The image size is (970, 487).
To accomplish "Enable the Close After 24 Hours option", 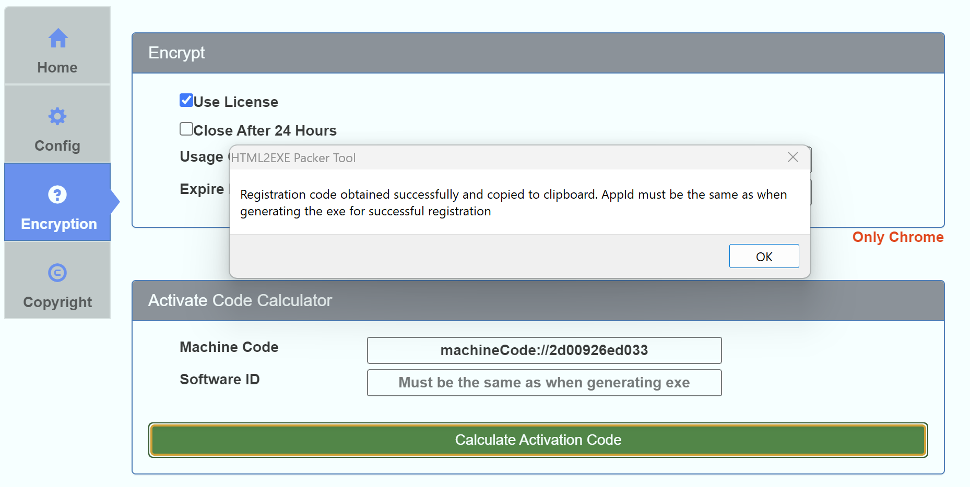I will tap(186, 128).
